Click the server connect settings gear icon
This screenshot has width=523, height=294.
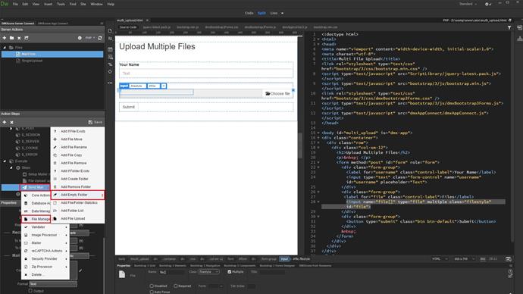pos(80,38)
